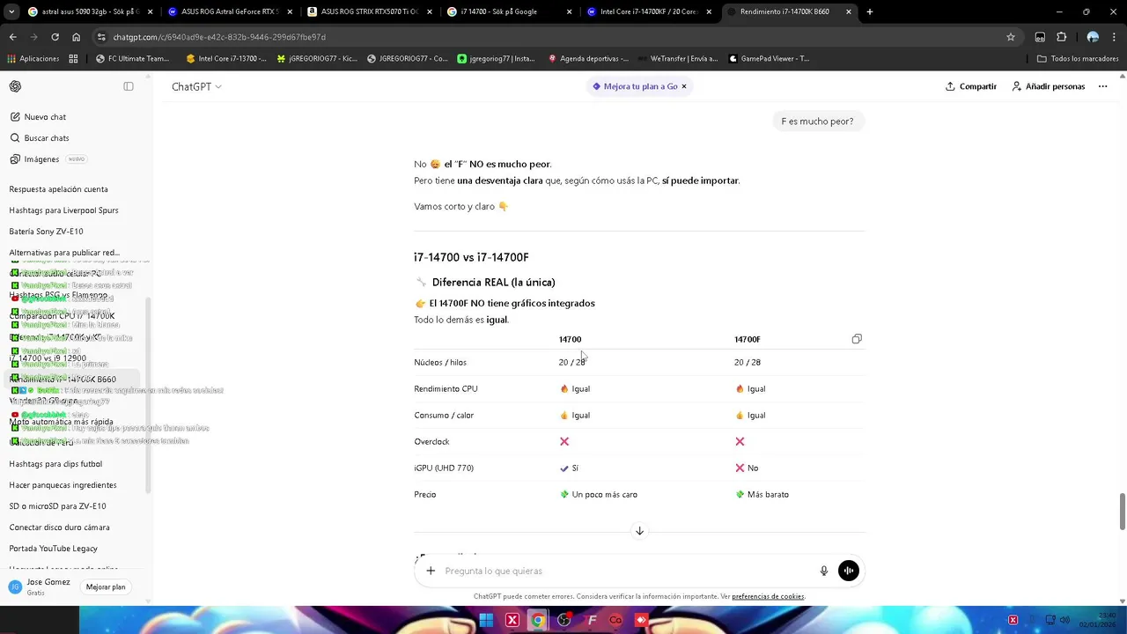
Task: Open chat 'Hashtags para Liverpool Spurs'
Action: tap(63, 210)
